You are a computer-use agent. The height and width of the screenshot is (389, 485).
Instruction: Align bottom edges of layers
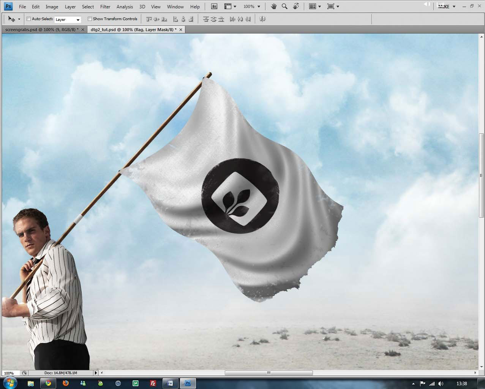coord(164,19)
